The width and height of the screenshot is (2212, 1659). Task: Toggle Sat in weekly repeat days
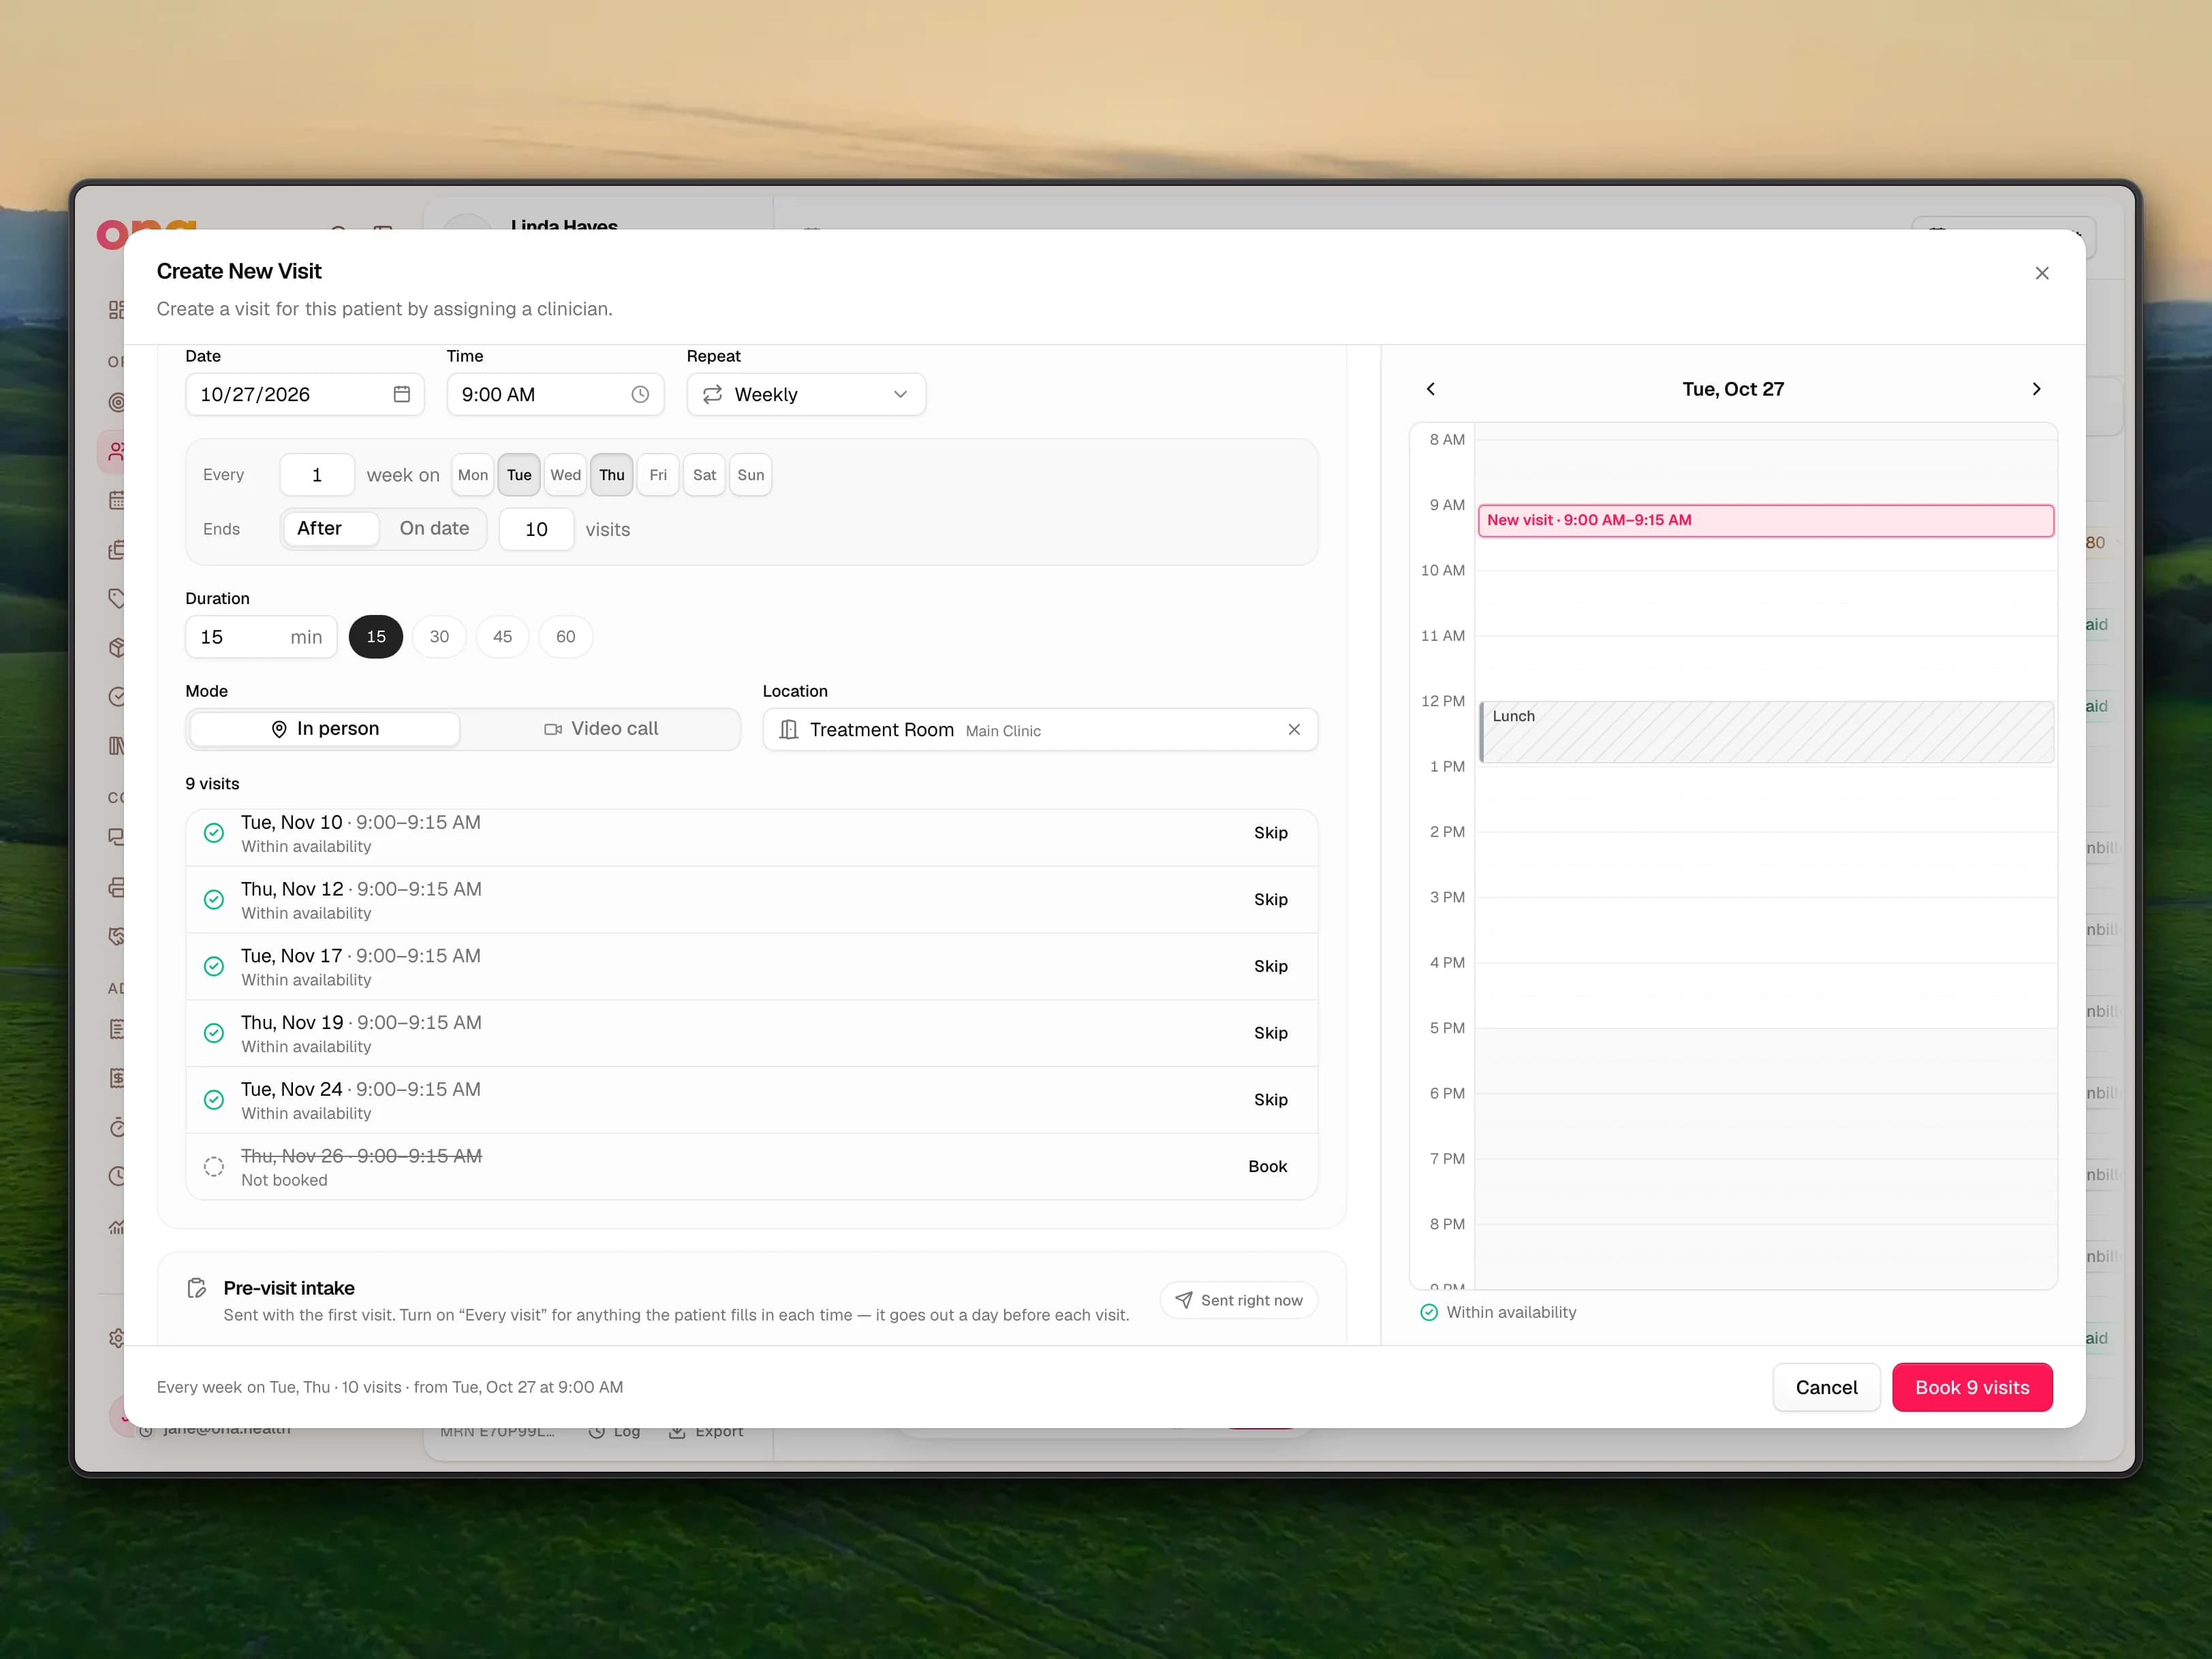pyautogui.click(x=704, y=475)
